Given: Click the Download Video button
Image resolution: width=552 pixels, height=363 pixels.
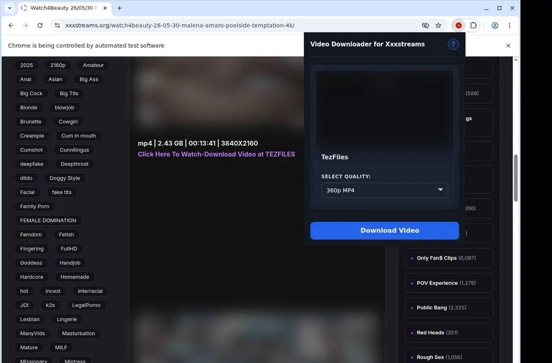Looking at the screenshot, I should [385, 231].
